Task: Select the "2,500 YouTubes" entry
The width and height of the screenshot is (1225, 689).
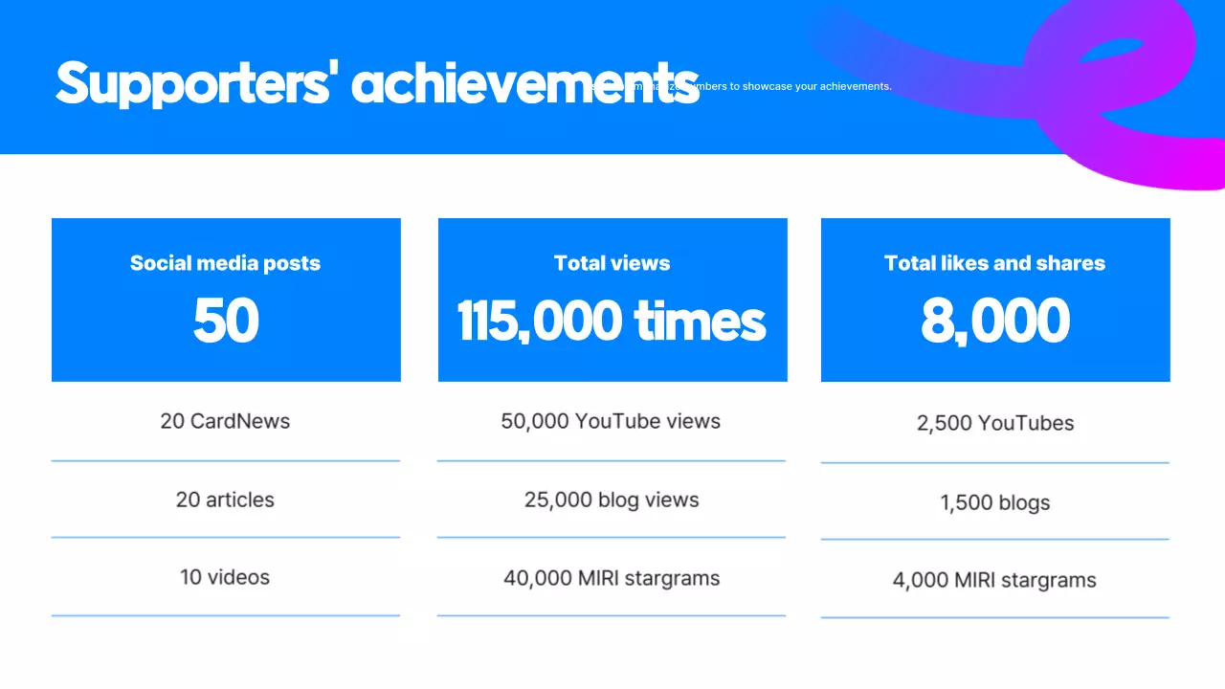Action: pyautogui.click(x=994, y=423)
